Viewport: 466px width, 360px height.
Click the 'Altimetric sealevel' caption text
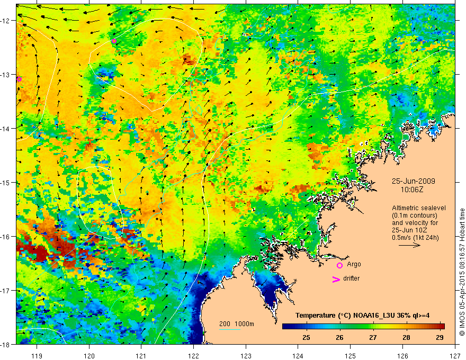pyautogui.click(x=419, y=208)
